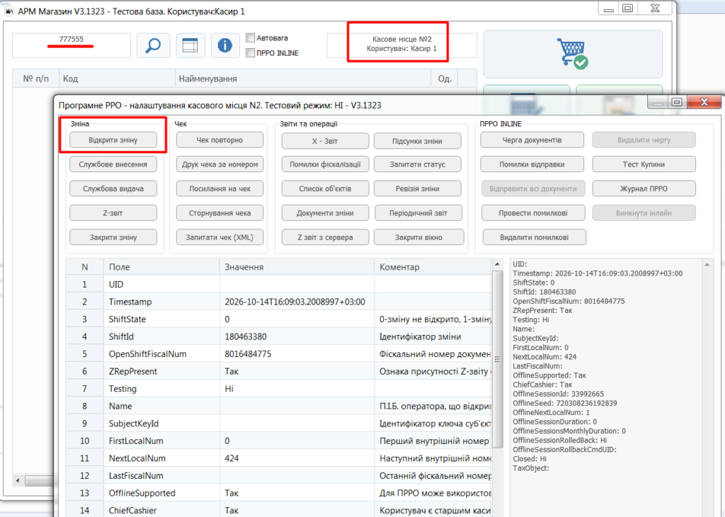725x517 pixels.
Task: Click Запитати чек (XML) button
Action: 219,237
